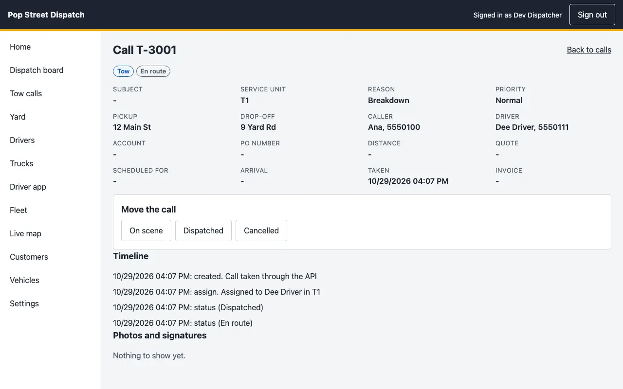Viewport: 623px width, 389px height.
Task: Click the Sign out button
Action: click(592, 15)
